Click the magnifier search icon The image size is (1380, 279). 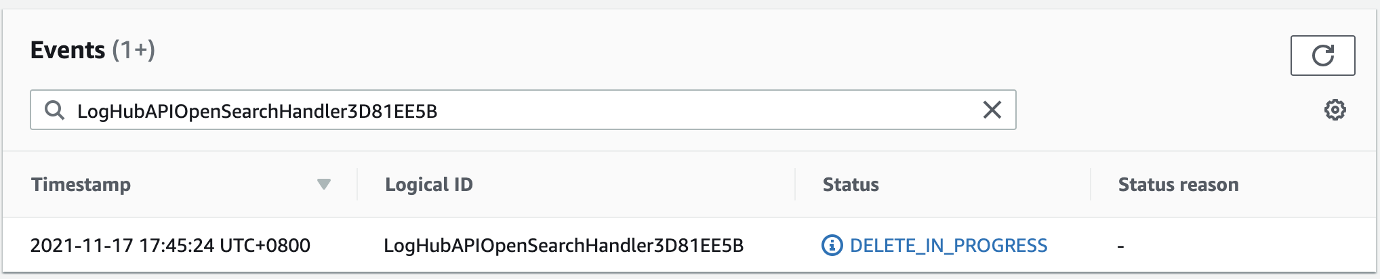(x=54, y=110)
